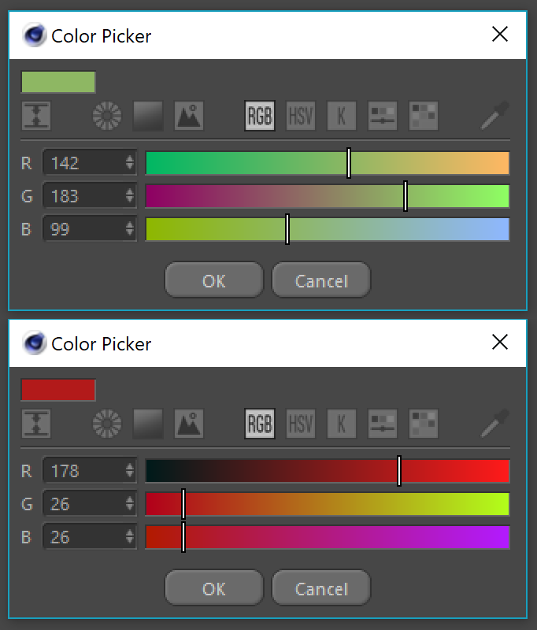Select color-from-picture mode in the green picker

[189, 116]
